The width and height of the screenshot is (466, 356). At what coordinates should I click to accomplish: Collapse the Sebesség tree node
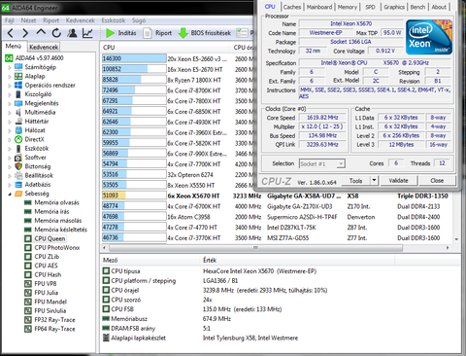(10, 194)
